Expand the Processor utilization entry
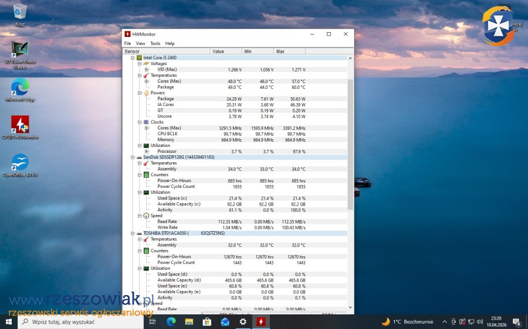The width and height of the screenshot is (528, 329). (147, 152)
